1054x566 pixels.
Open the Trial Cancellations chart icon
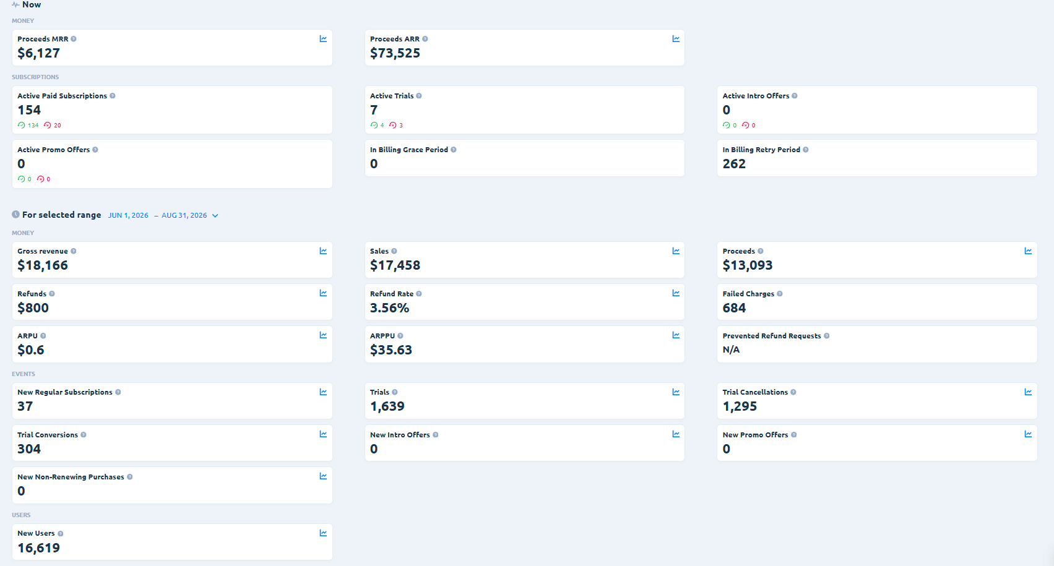click(x=1028, y=392)
